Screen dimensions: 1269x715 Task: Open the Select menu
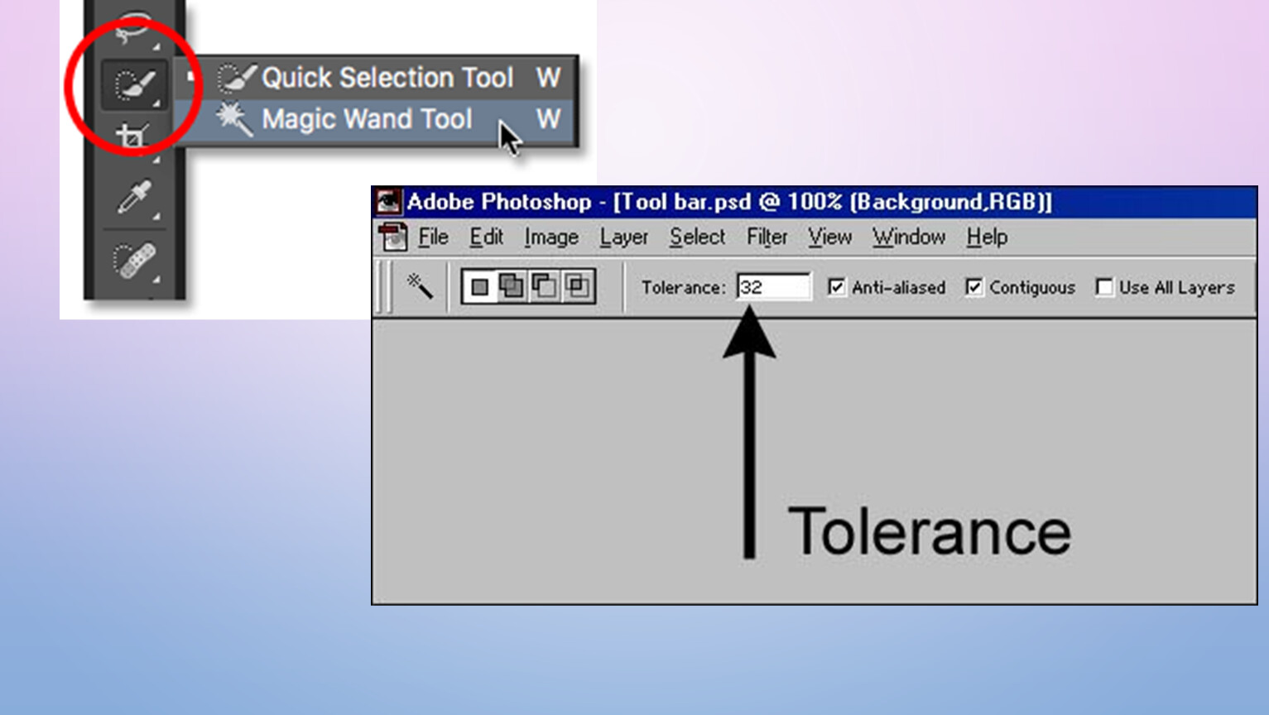(697, 238)
